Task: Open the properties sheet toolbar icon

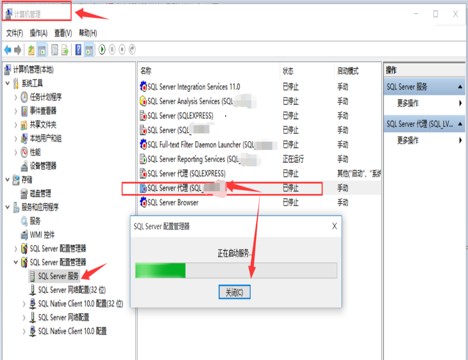Action: [55, 50]
